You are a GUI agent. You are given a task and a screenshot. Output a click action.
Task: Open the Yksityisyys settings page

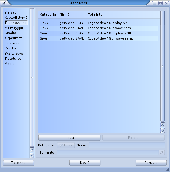point(14,53)
